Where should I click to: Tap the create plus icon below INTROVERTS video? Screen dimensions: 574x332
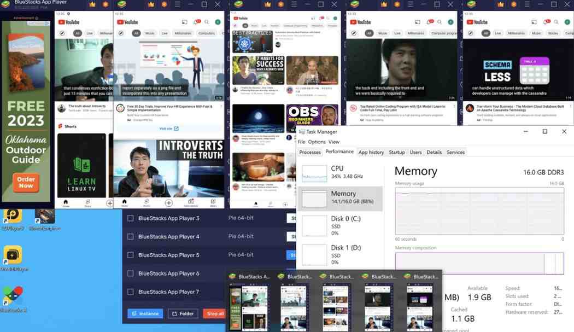(x=168, y=202)
